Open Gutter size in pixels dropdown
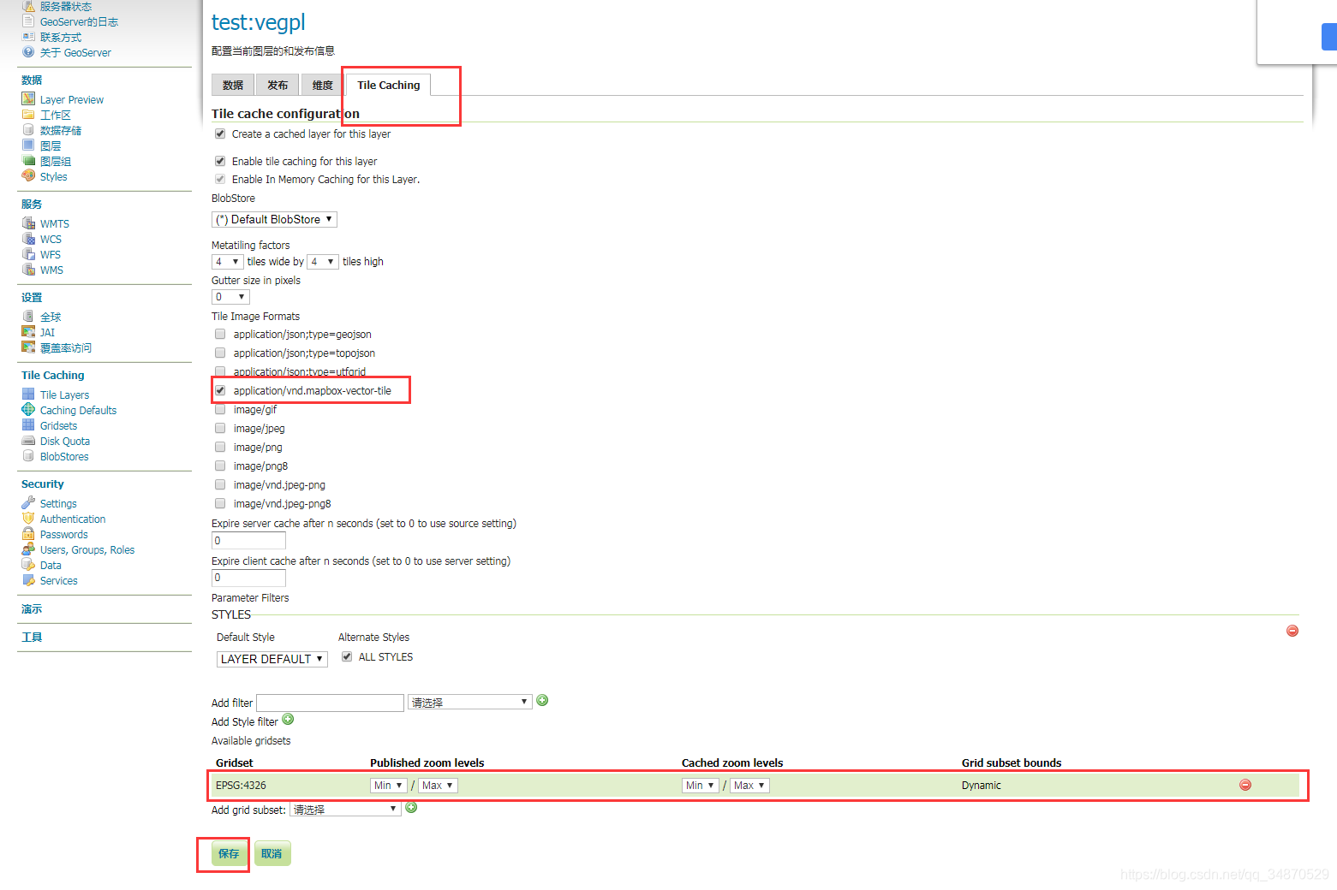 point(230,297)
